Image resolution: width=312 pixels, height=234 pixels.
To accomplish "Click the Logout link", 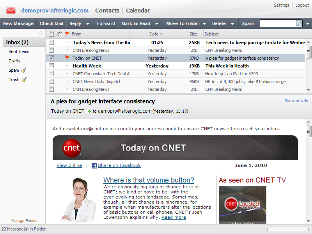I will [x=302, y=5].
